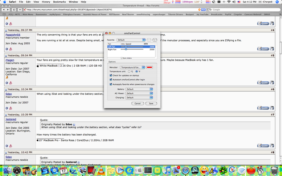Go back with Safari's back arrow
This screenshot has height=176, width=282.
(4, 10)
